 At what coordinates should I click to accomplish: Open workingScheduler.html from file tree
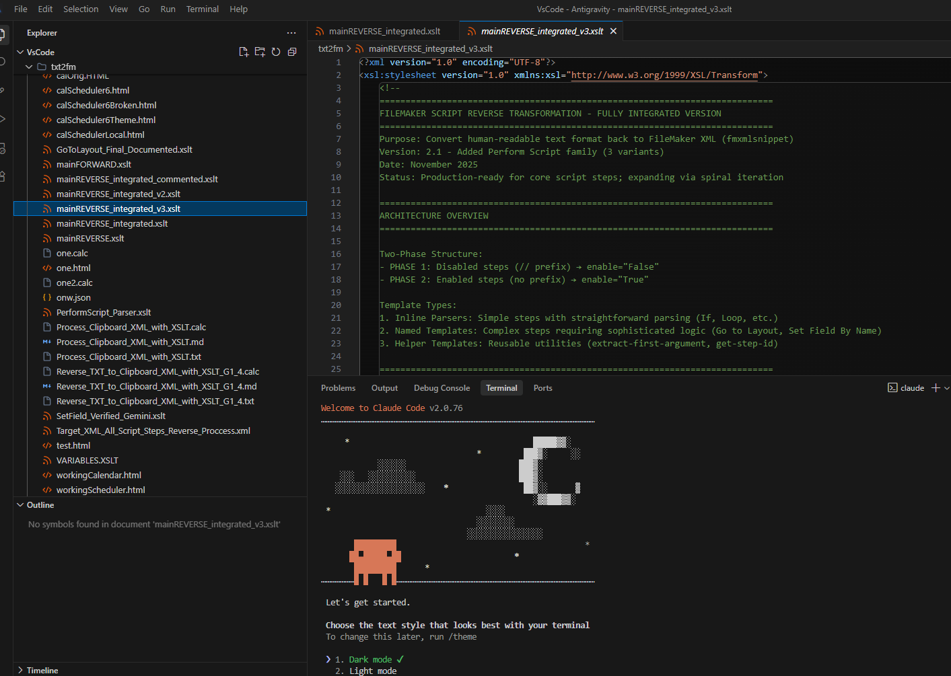pyautogui.click(x=100, y=490)
